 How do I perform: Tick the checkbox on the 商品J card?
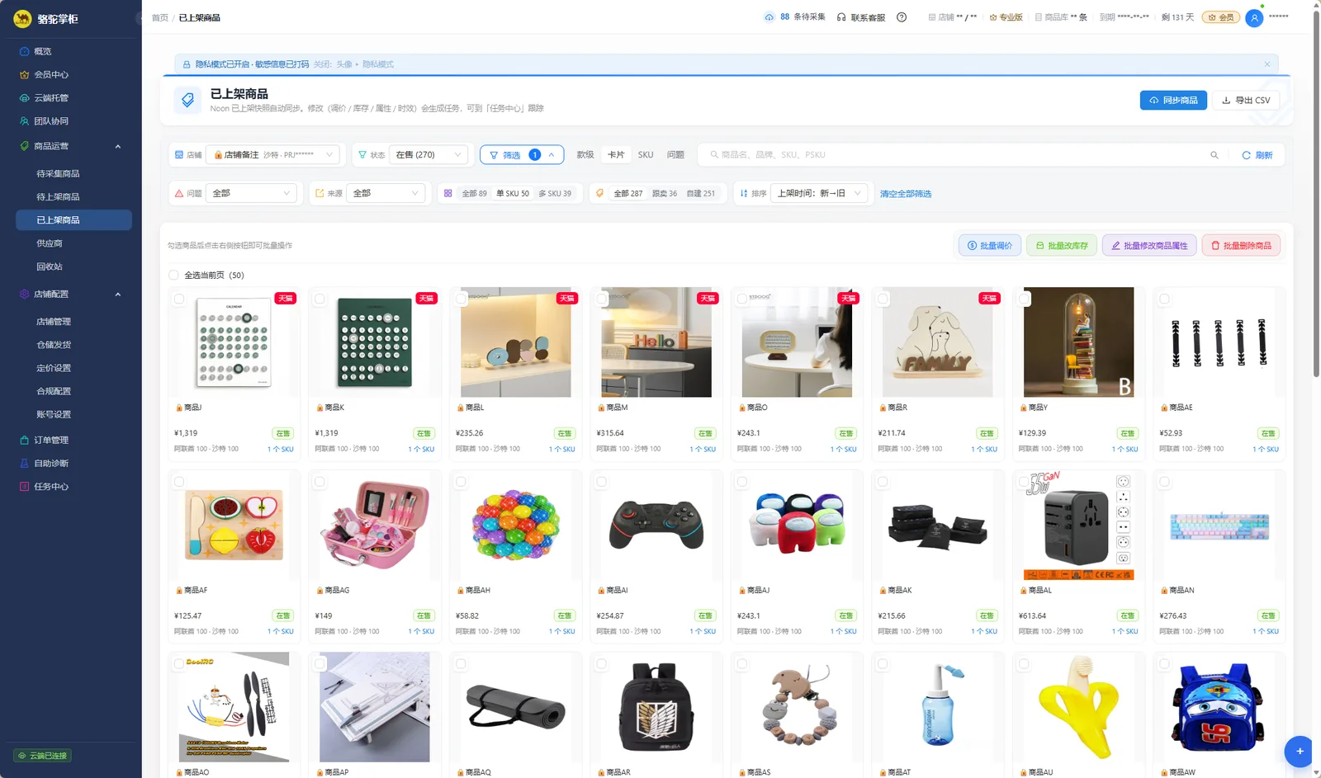pyautogui.click(x=179, y=299)
